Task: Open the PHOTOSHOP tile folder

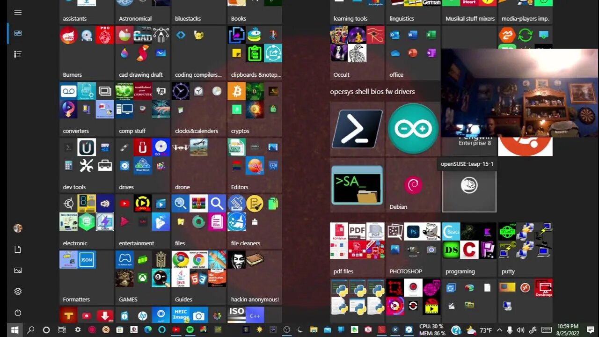Action: pos(413,249)
